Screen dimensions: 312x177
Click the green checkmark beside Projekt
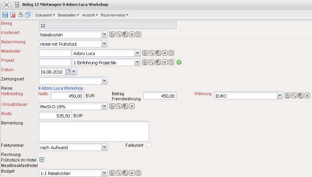point(179,62)
